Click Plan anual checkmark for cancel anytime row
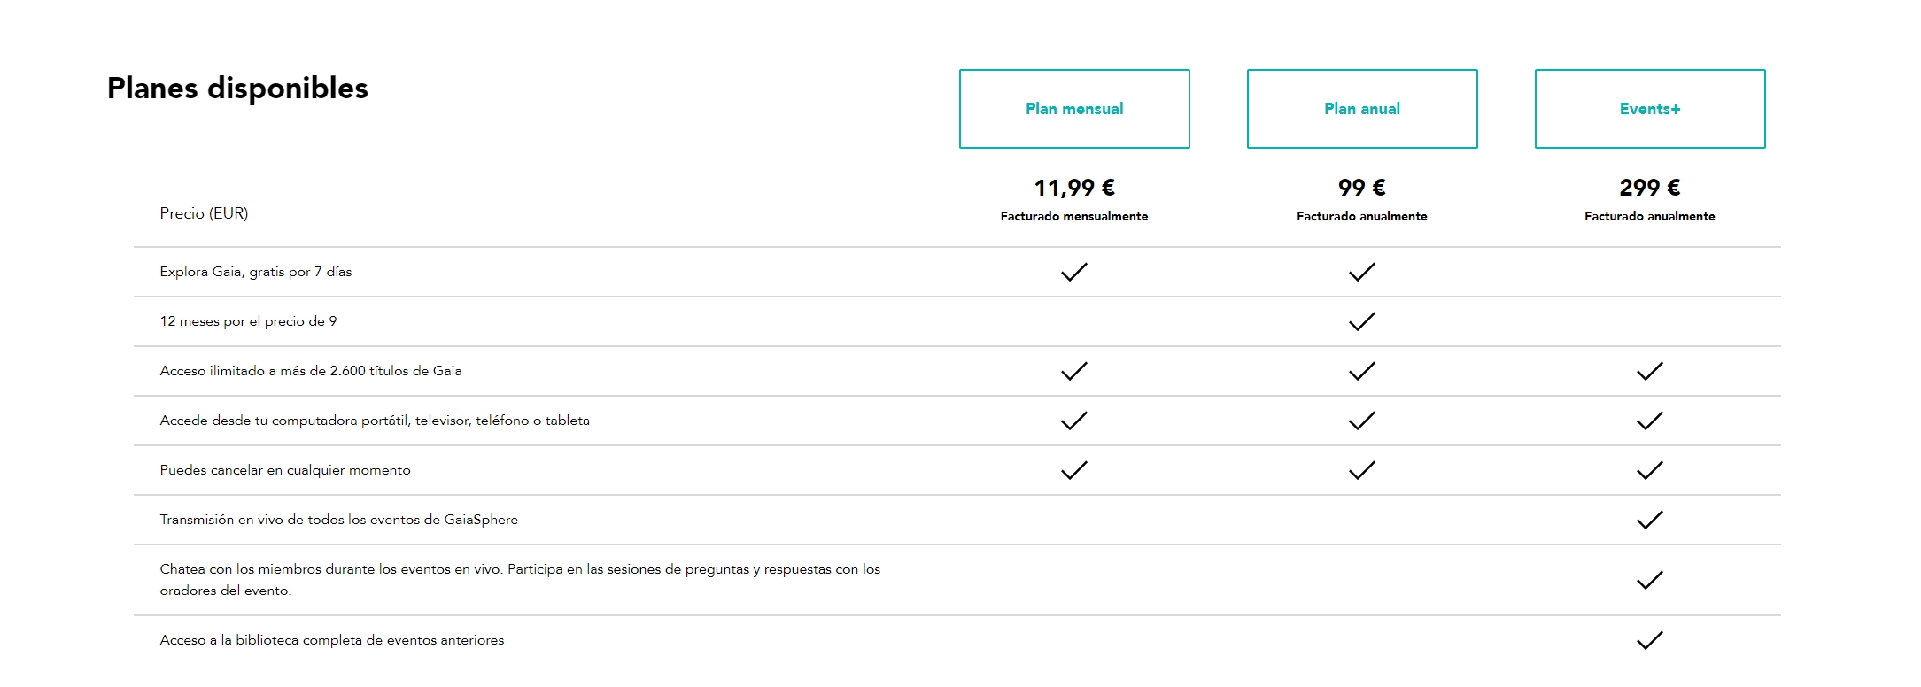 pos(1362,470)
